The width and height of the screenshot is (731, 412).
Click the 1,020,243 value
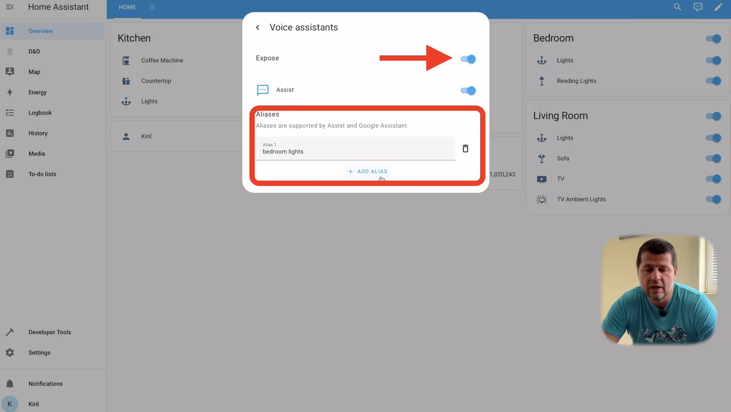(502, 174)
